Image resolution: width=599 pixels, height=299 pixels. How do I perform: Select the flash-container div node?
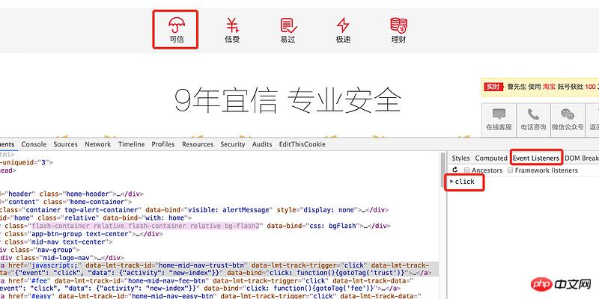[195, 226]
